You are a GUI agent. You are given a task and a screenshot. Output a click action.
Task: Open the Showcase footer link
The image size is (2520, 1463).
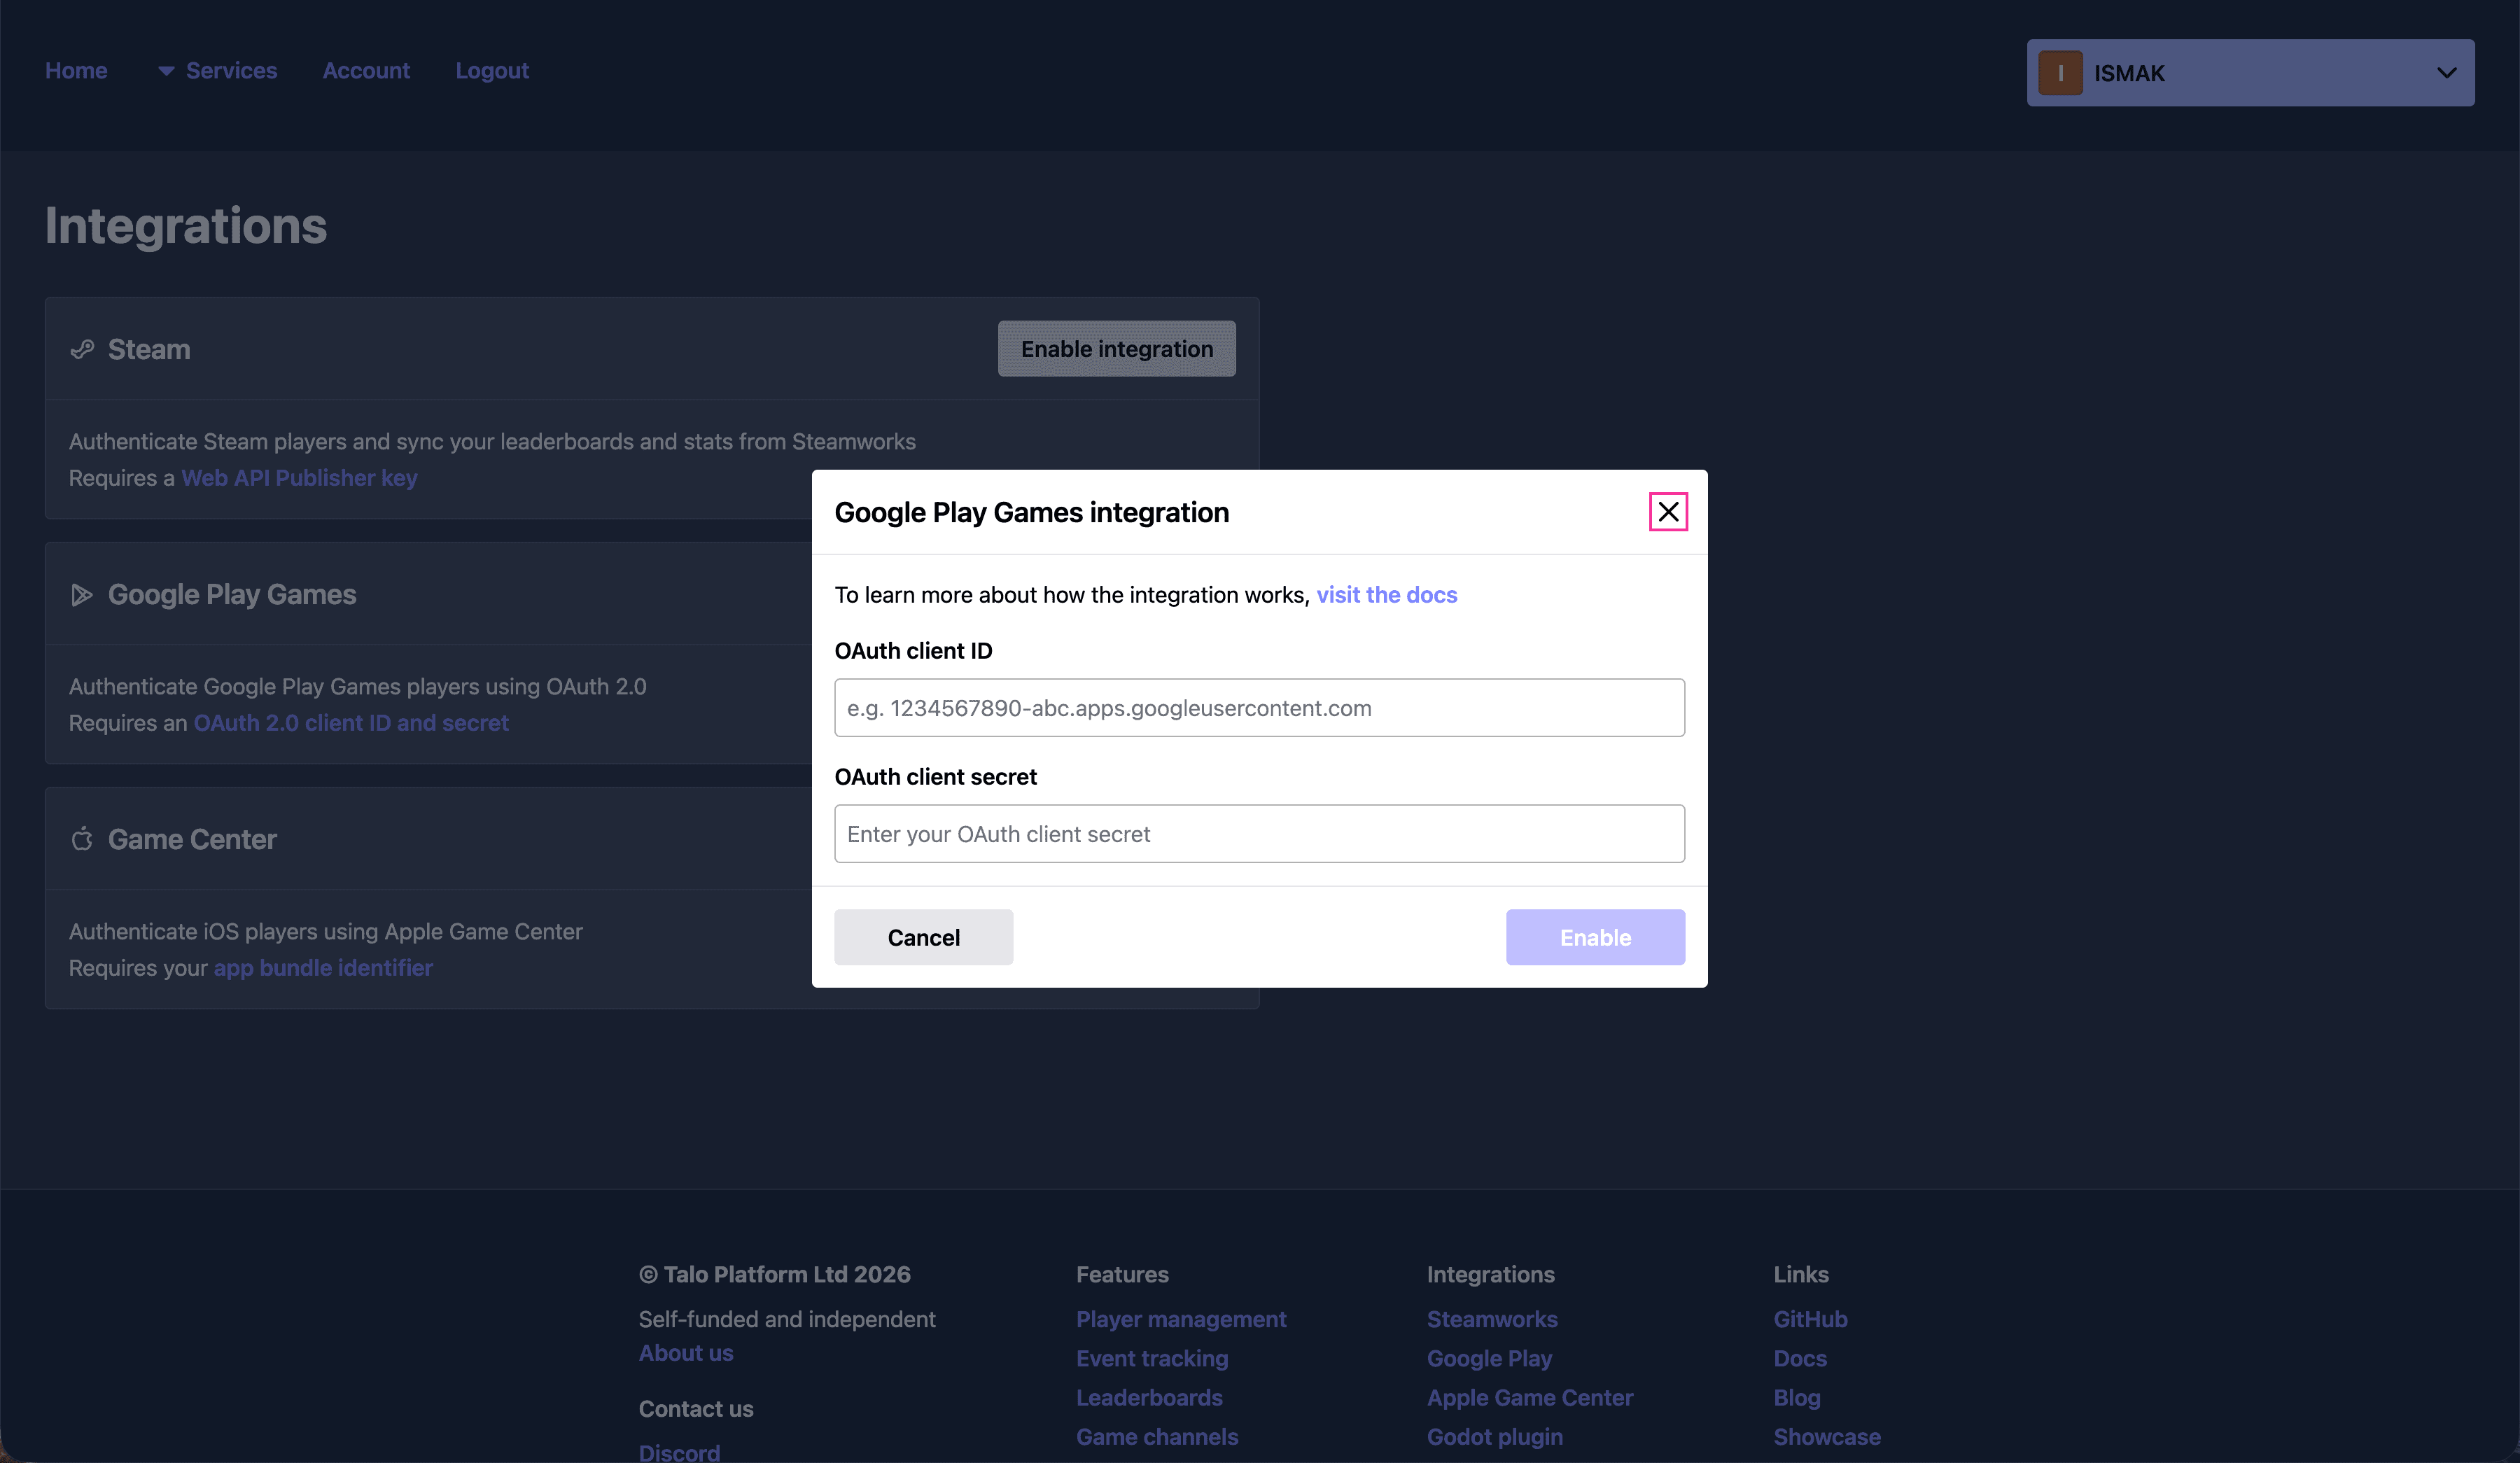coord(1827,1436)
